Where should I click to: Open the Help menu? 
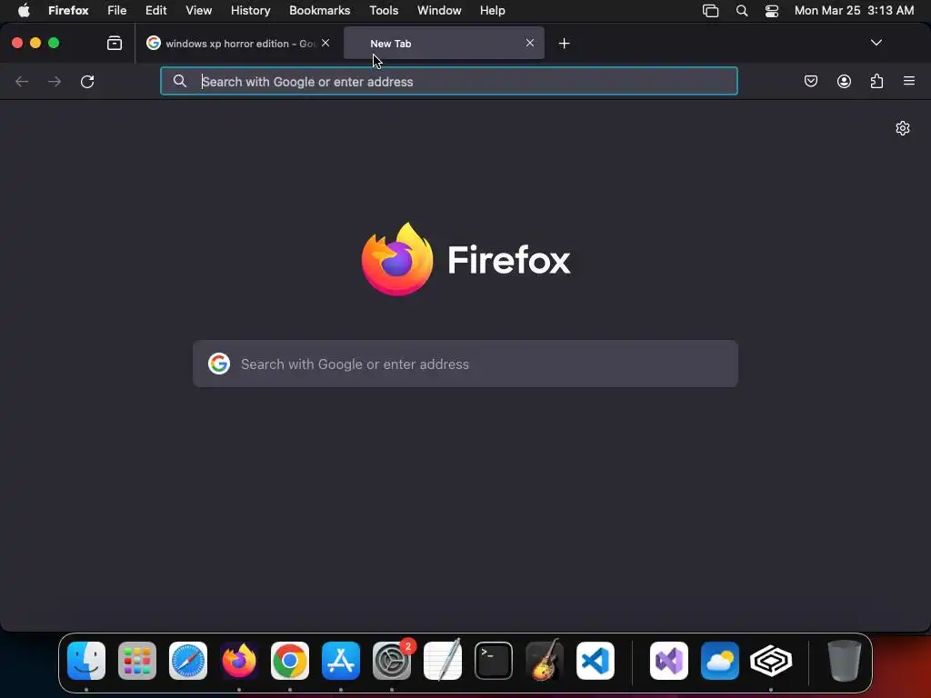pos(492,10)
